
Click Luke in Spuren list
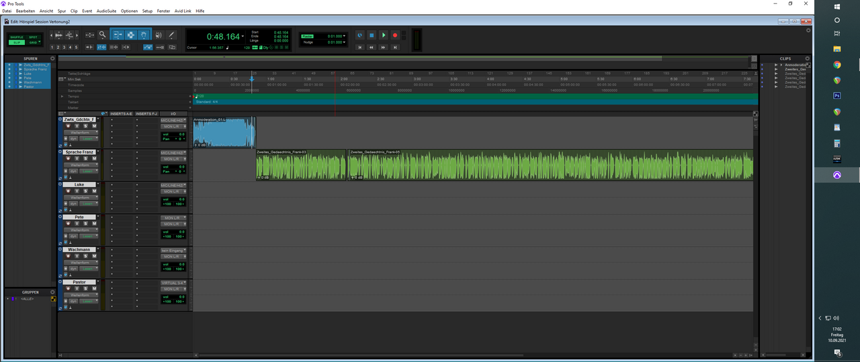28,73
